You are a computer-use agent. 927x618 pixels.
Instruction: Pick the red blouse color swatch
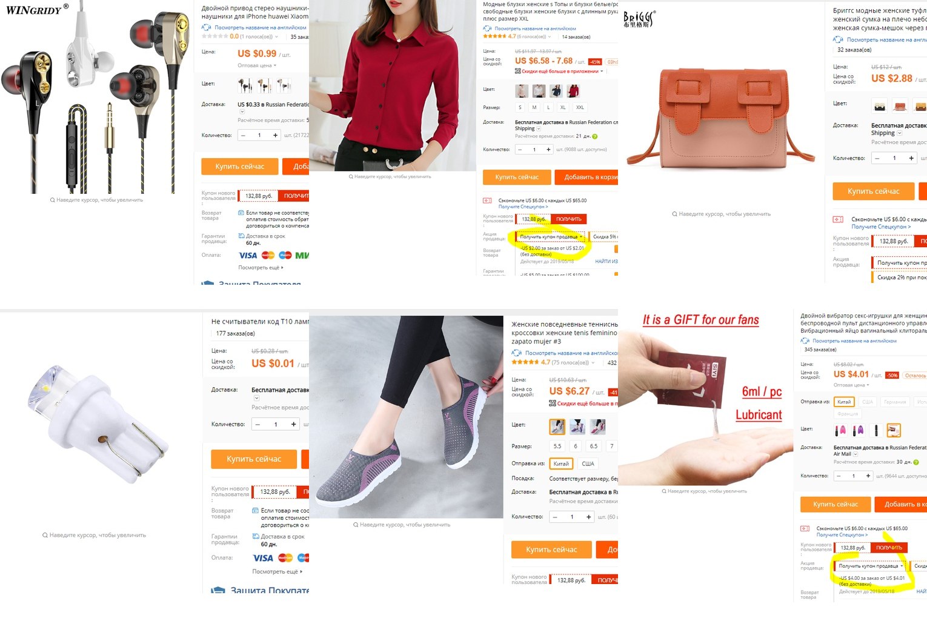click(573, 91)
